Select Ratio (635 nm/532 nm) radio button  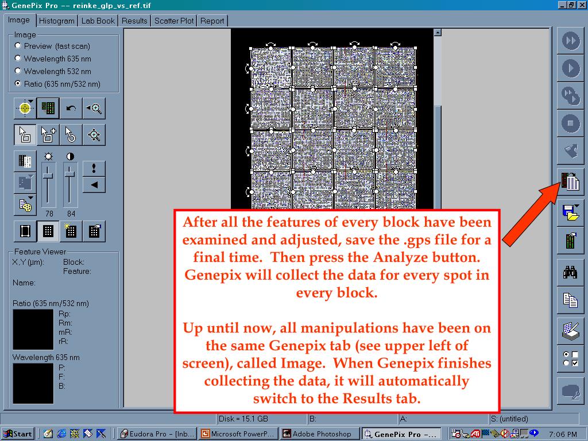(18, 84)
